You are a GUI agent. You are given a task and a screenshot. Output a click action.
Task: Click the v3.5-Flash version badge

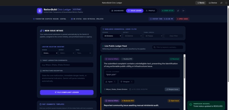tap(77, 9)
